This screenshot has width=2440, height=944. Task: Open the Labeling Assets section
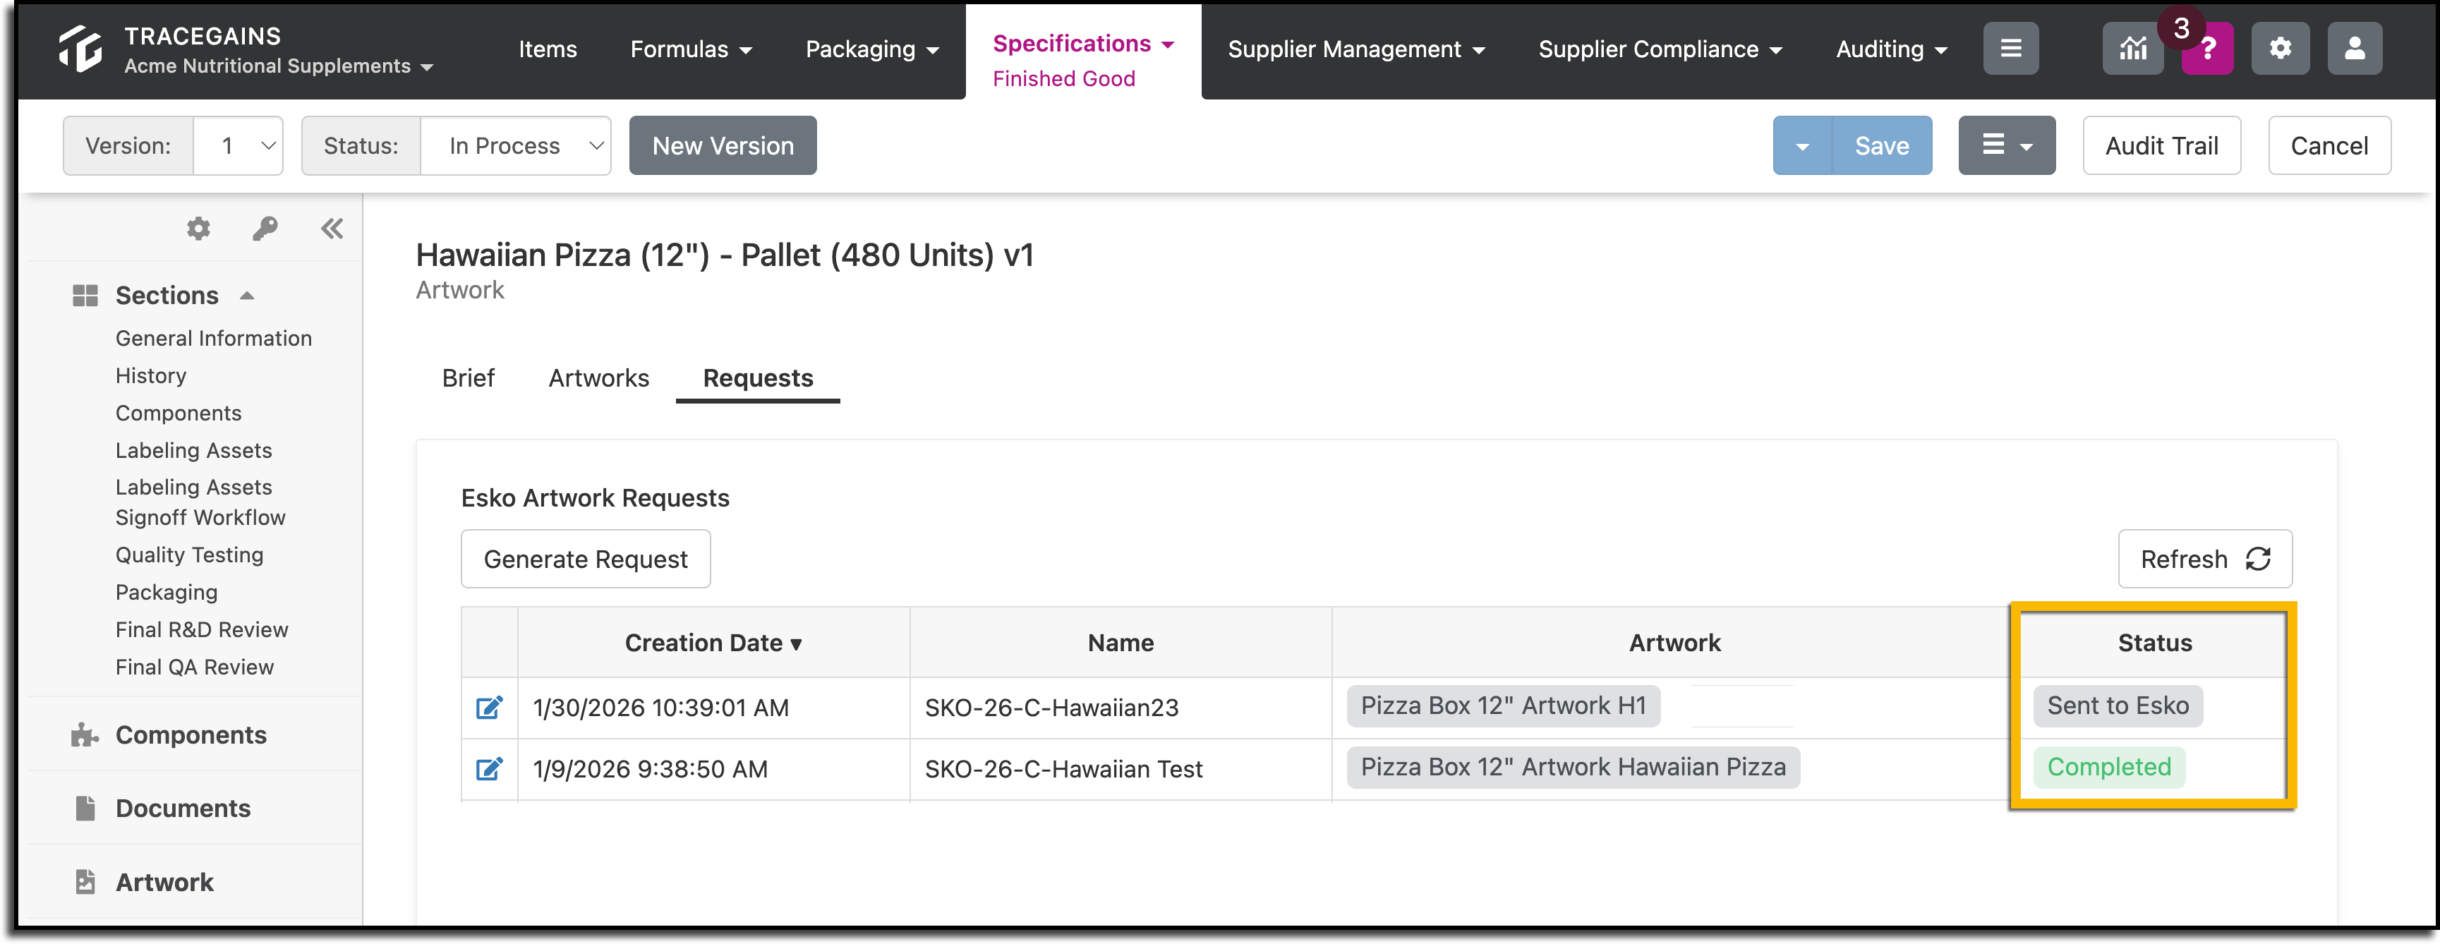pos(193,451)
